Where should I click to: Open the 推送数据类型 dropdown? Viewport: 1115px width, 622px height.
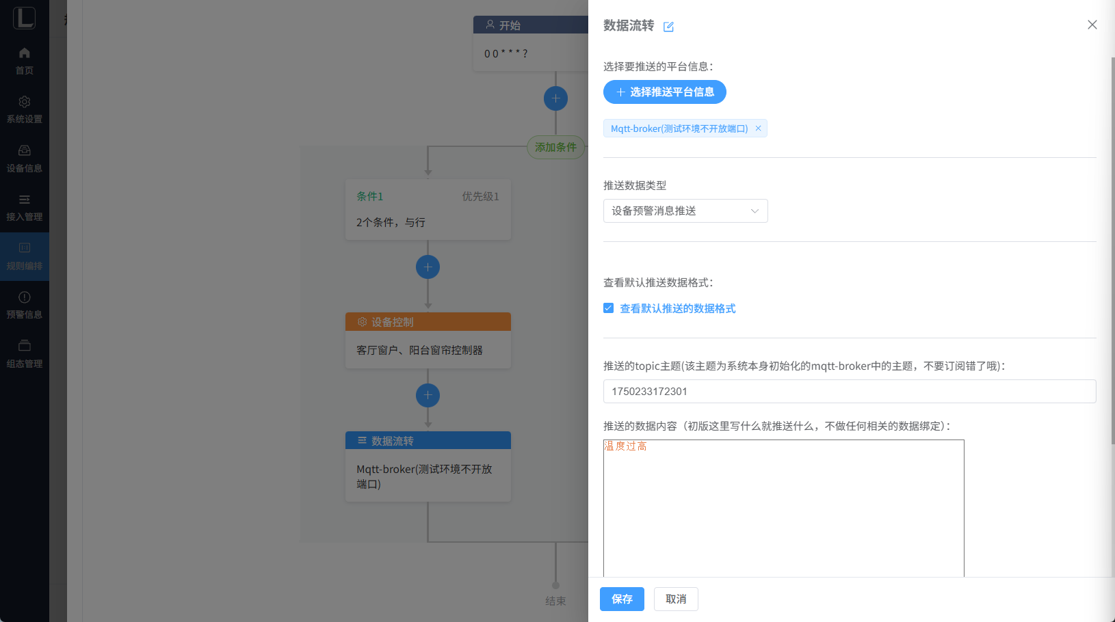685,211
